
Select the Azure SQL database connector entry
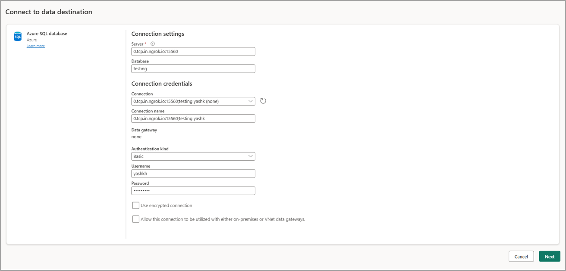click(x=47, y=36)
